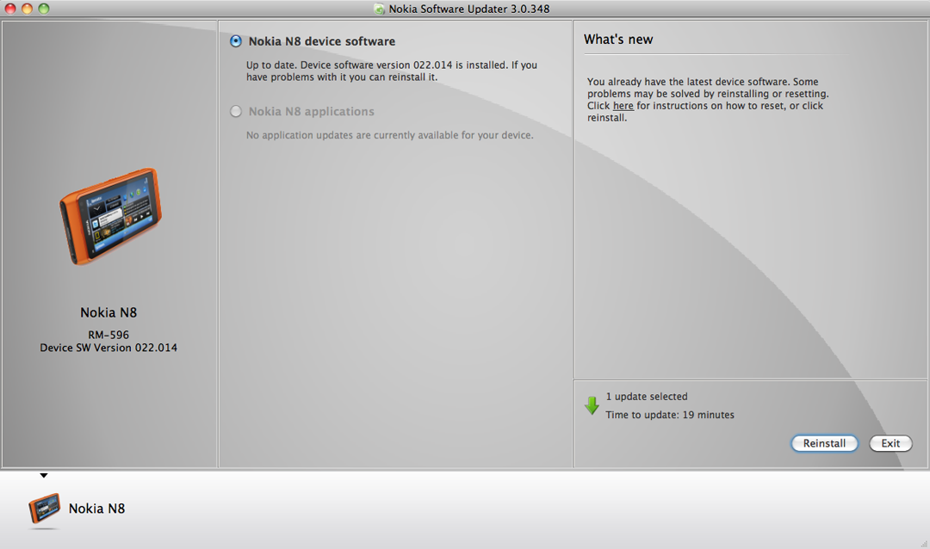This screenshot has height=549, width=930.
Task: Click the large orange Nokia N8 phone image
Action: coord(109,216)
